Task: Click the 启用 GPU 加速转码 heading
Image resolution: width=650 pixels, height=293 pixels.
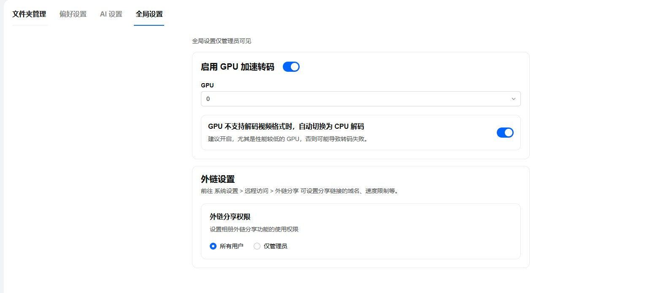Action: click(238, 67)
